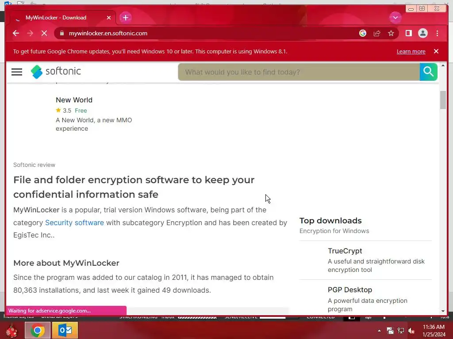Show hidden system tray icons
This screenshot has width=453, height=339.
[x=379, y=331]
